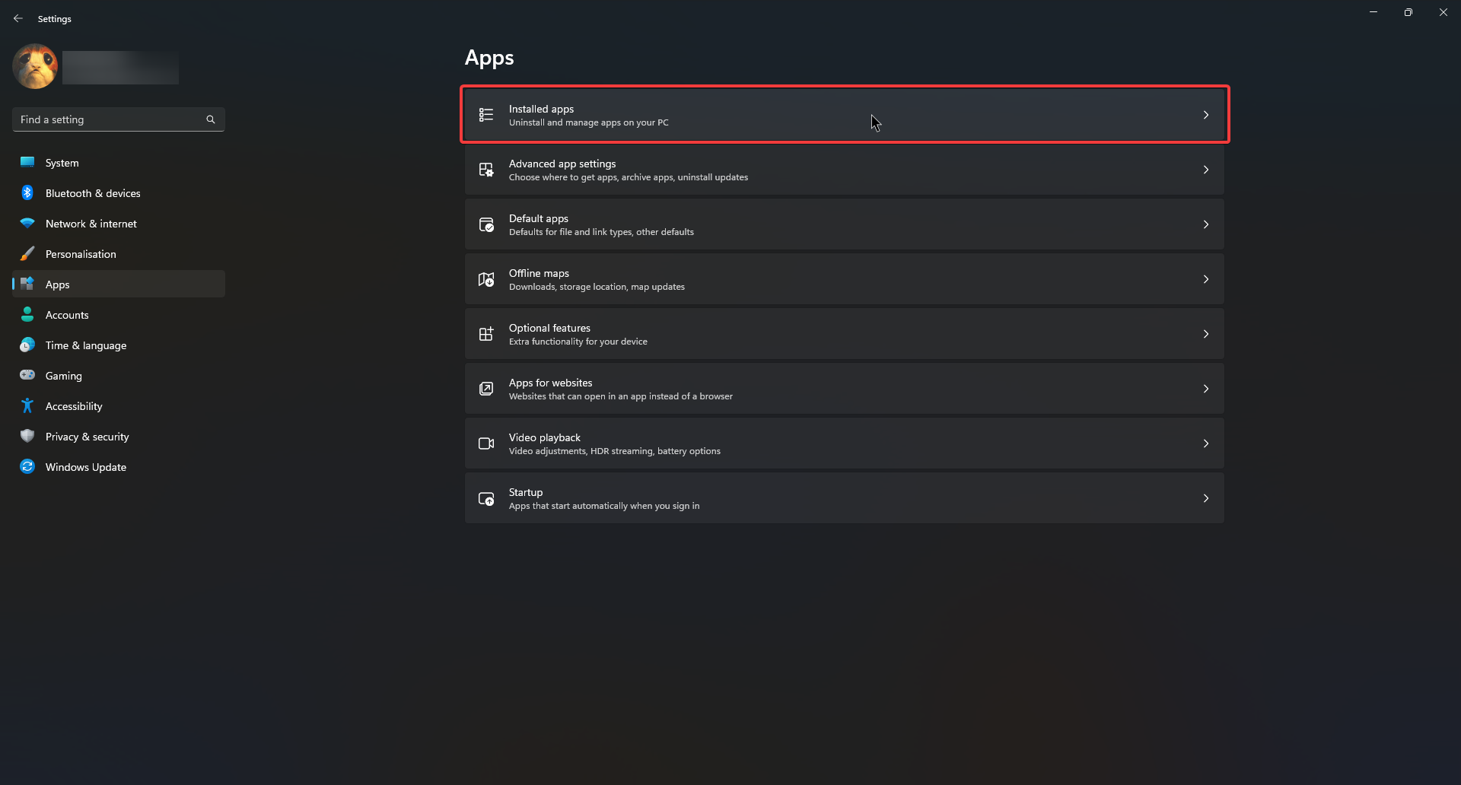Click the Video playback camera icon

(x=486, y=443)
